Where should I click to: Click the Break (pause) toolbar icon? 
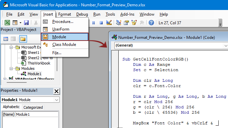click(x=93, y=23)
